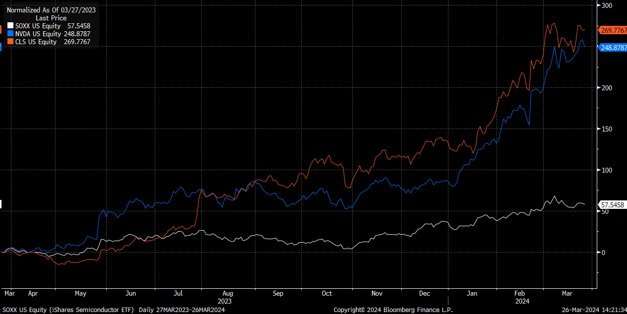
Task: Click the 300 y-axis label
Action: pyautogui.click(x=606, y=5)
